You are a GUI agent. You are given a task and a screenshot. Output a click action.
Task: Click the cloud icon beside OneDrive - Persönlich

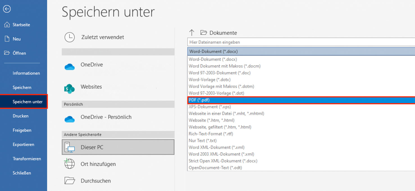[x=70, y=119]
